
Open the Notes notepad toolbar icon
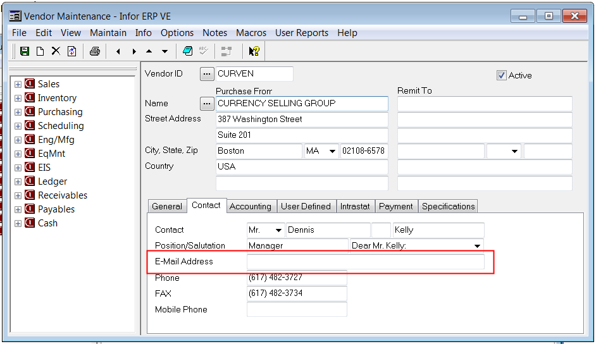pyautogui.click(x=187, y=51)
